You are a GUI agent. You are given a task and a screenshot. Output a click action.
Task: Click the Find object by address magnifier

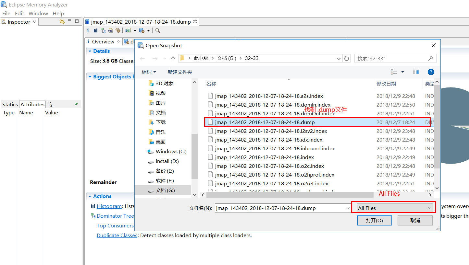(157, 30)
